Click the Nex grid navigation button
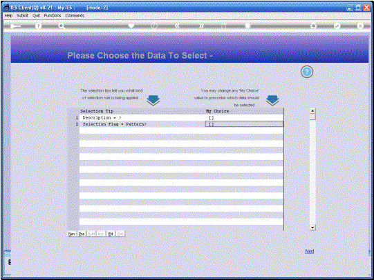The image size is (374, 280). [72, 234]
